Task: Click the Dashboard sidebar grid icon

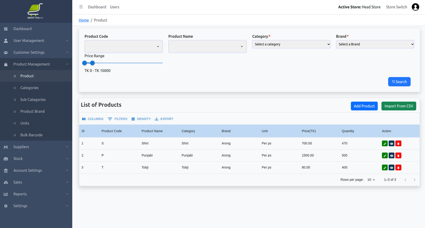Action: (x=6, y=29)
